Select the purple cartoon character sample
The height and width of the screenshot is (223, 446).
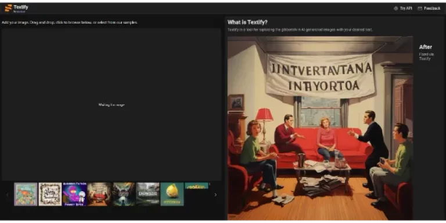[x=74, y=194]
